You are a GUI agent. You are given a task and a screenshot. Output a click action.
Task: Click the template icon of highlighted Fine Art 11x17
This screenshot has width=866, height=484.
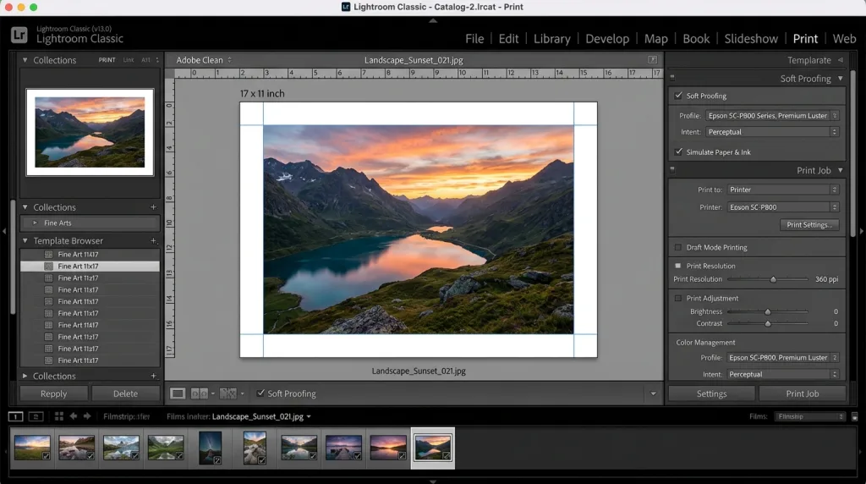click(x=48, y=266)
